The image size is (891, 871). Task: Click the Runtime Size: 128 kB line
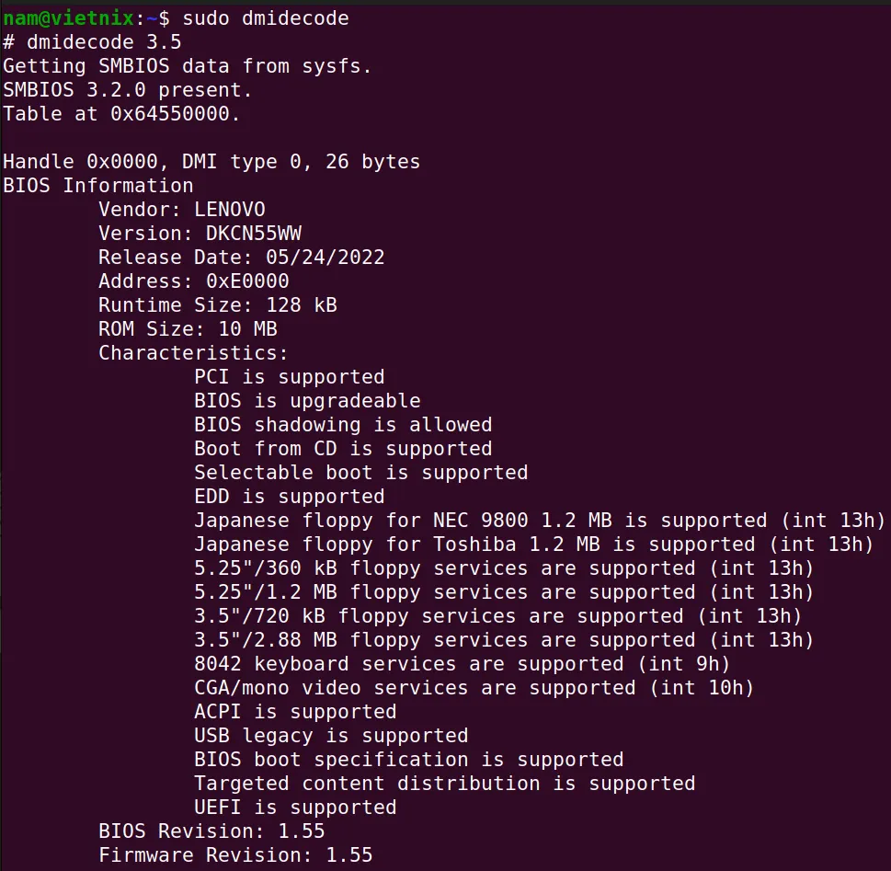(x=218, y=305)
